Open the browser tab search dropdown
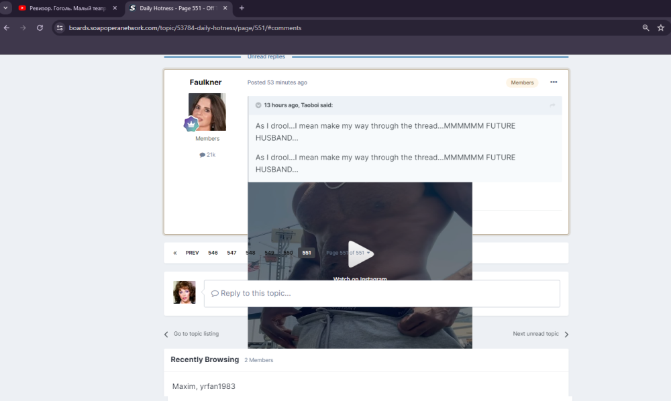Viewport: 671px width, 401px height. click(6, 8)
